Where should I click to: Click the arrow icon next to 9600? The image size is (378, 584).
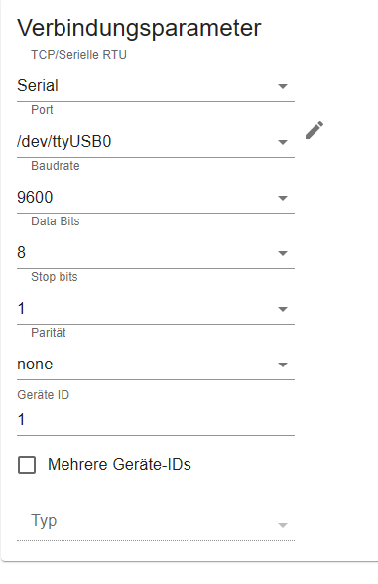tap(283, 198)
